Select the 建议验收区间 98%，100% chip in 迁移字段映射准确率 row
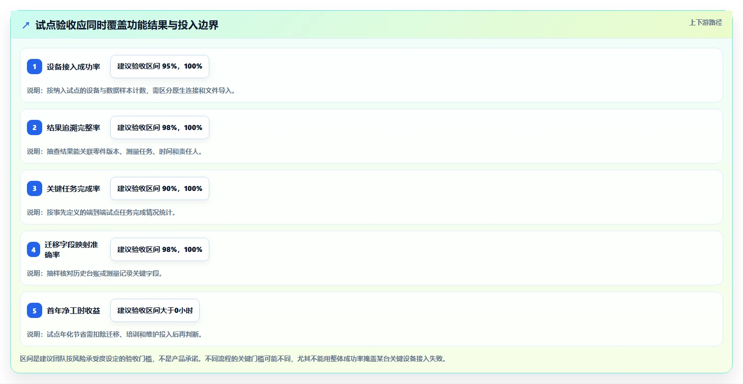Image resolution: width=743 pixels, height=384 pixels. [160, 249]
